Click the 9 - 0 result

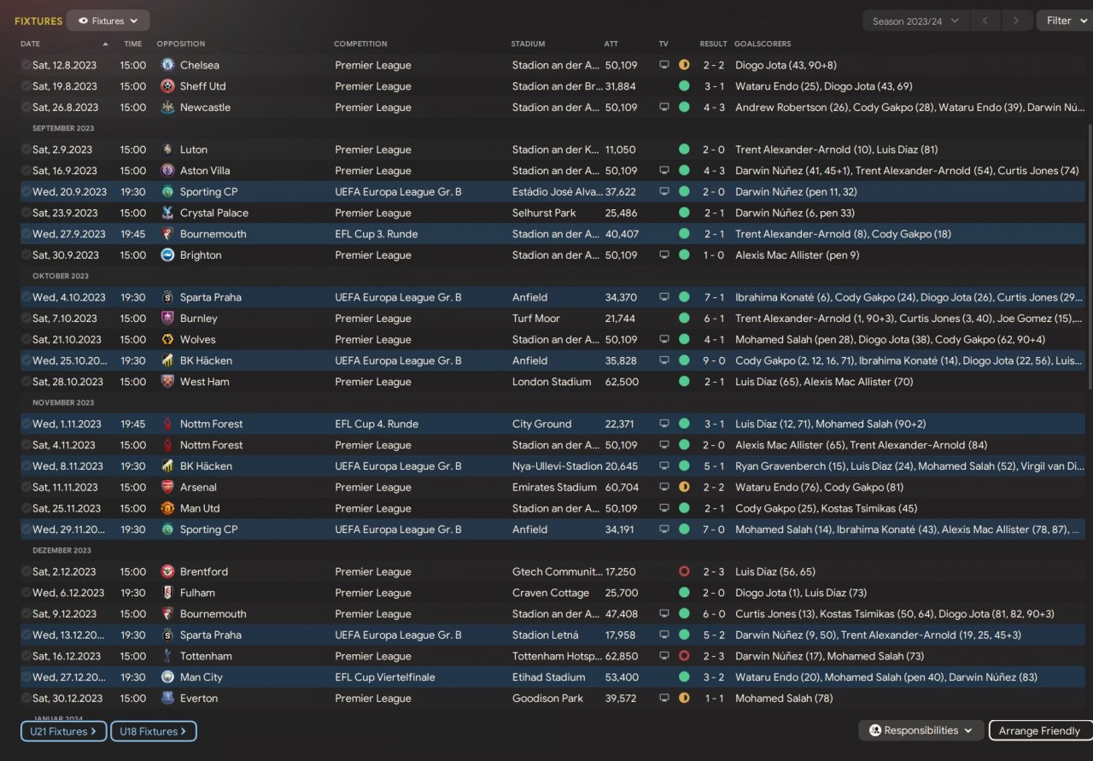pyautogui.click(x=714, y=360)
